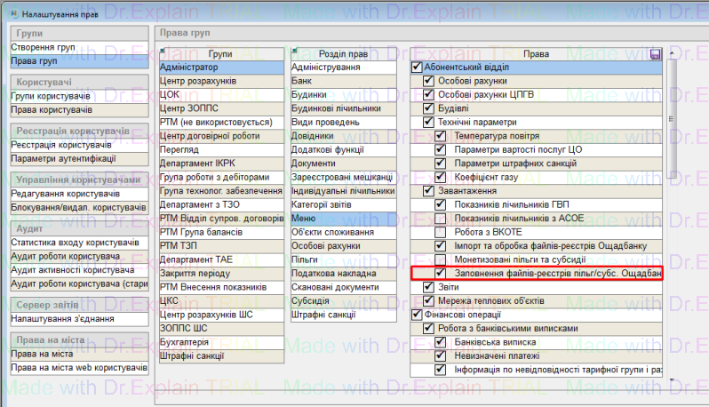Viewport: 709px width, 407px height.
Task: Enable the Робота з ВКОТЕ checkbox
Action: pos(440,232)
